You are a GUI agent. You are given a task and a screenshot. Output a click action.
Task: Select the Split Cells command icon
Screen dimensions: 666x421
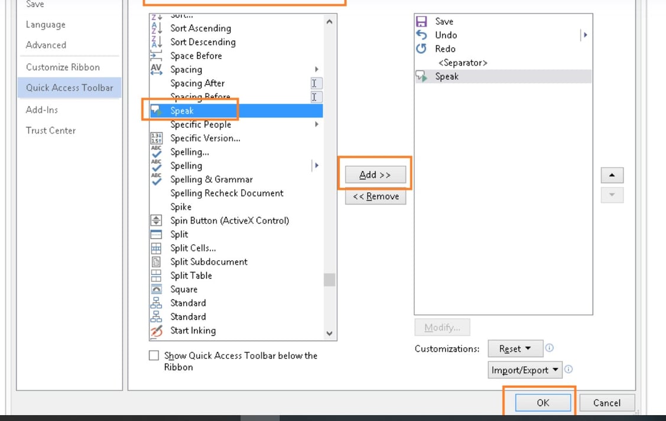click(x=156, y=248)
